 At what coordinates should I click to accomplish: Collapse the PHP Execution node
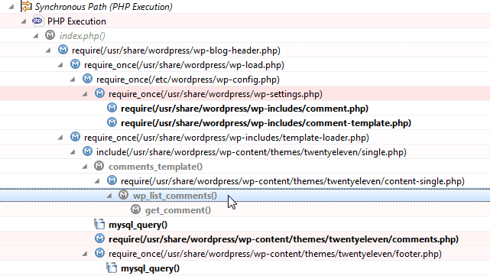pyautogui.click(x=24, y=21)
